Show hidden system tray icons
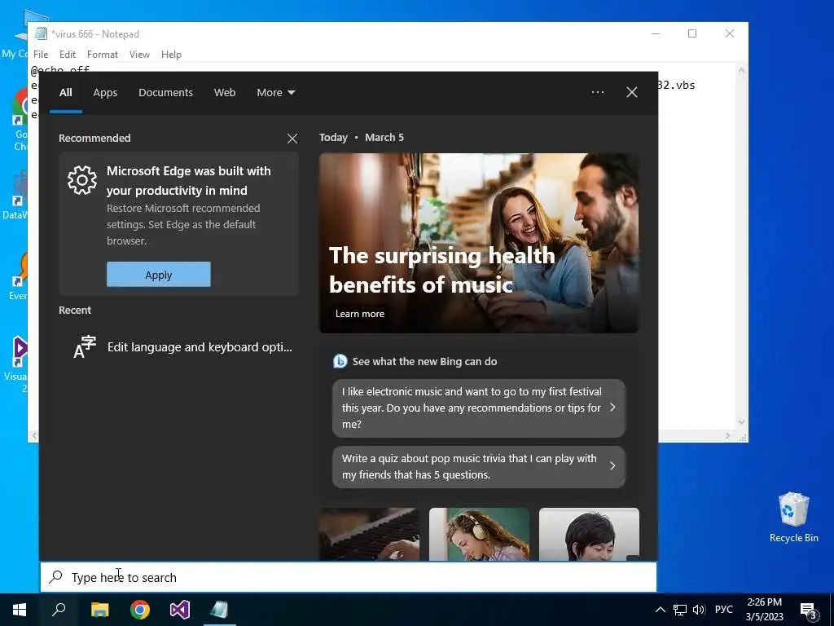Screen dimensions: 834x626 660,610
